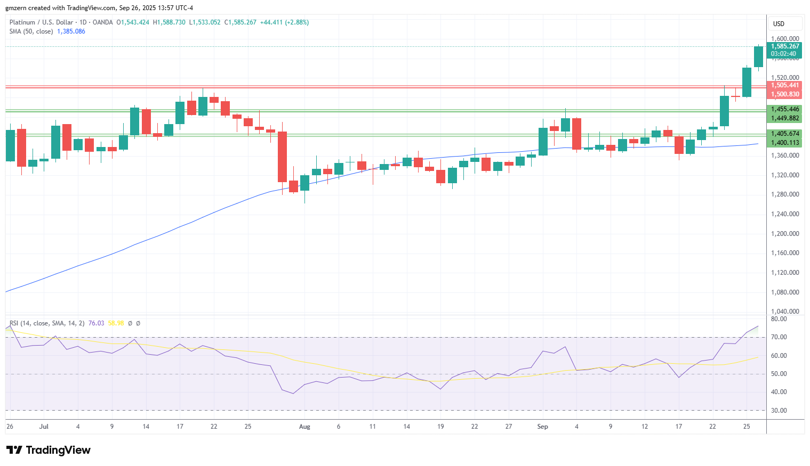Image resolution: width=810 pixels, height=466 pixels.
Task: Click the TradingView logo icon
Action: 14,450
